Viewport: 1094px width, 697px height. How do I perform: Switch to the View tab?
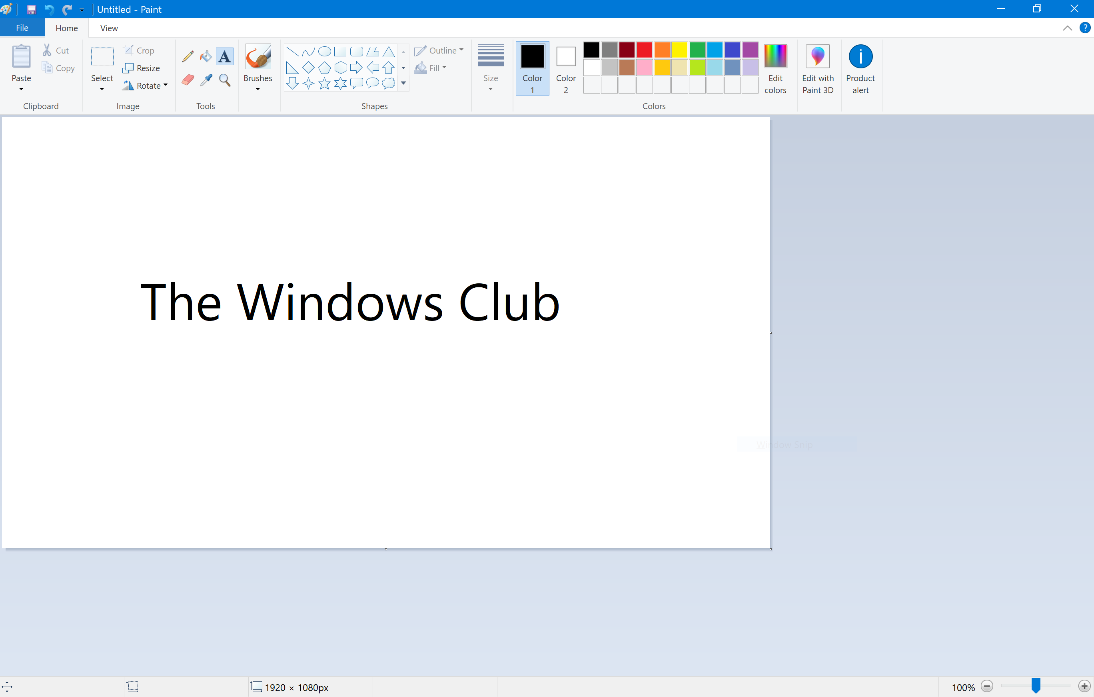[109, 28]
